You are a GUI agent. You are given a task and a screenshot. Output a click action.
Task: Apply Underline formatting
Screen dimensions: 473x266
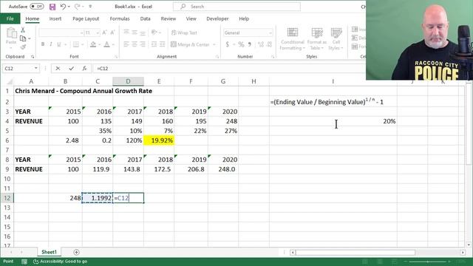(x=59, y=44)
